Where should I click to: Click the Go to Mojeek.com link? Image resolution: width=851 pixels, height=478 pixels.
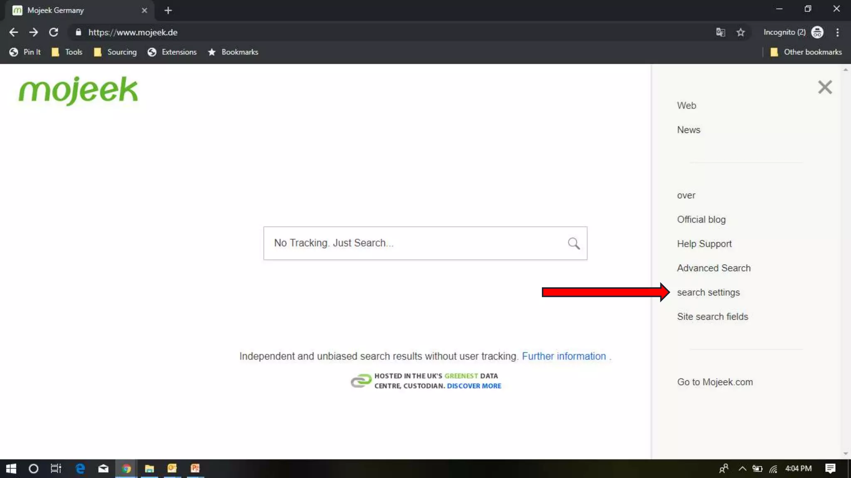(715, 382)
